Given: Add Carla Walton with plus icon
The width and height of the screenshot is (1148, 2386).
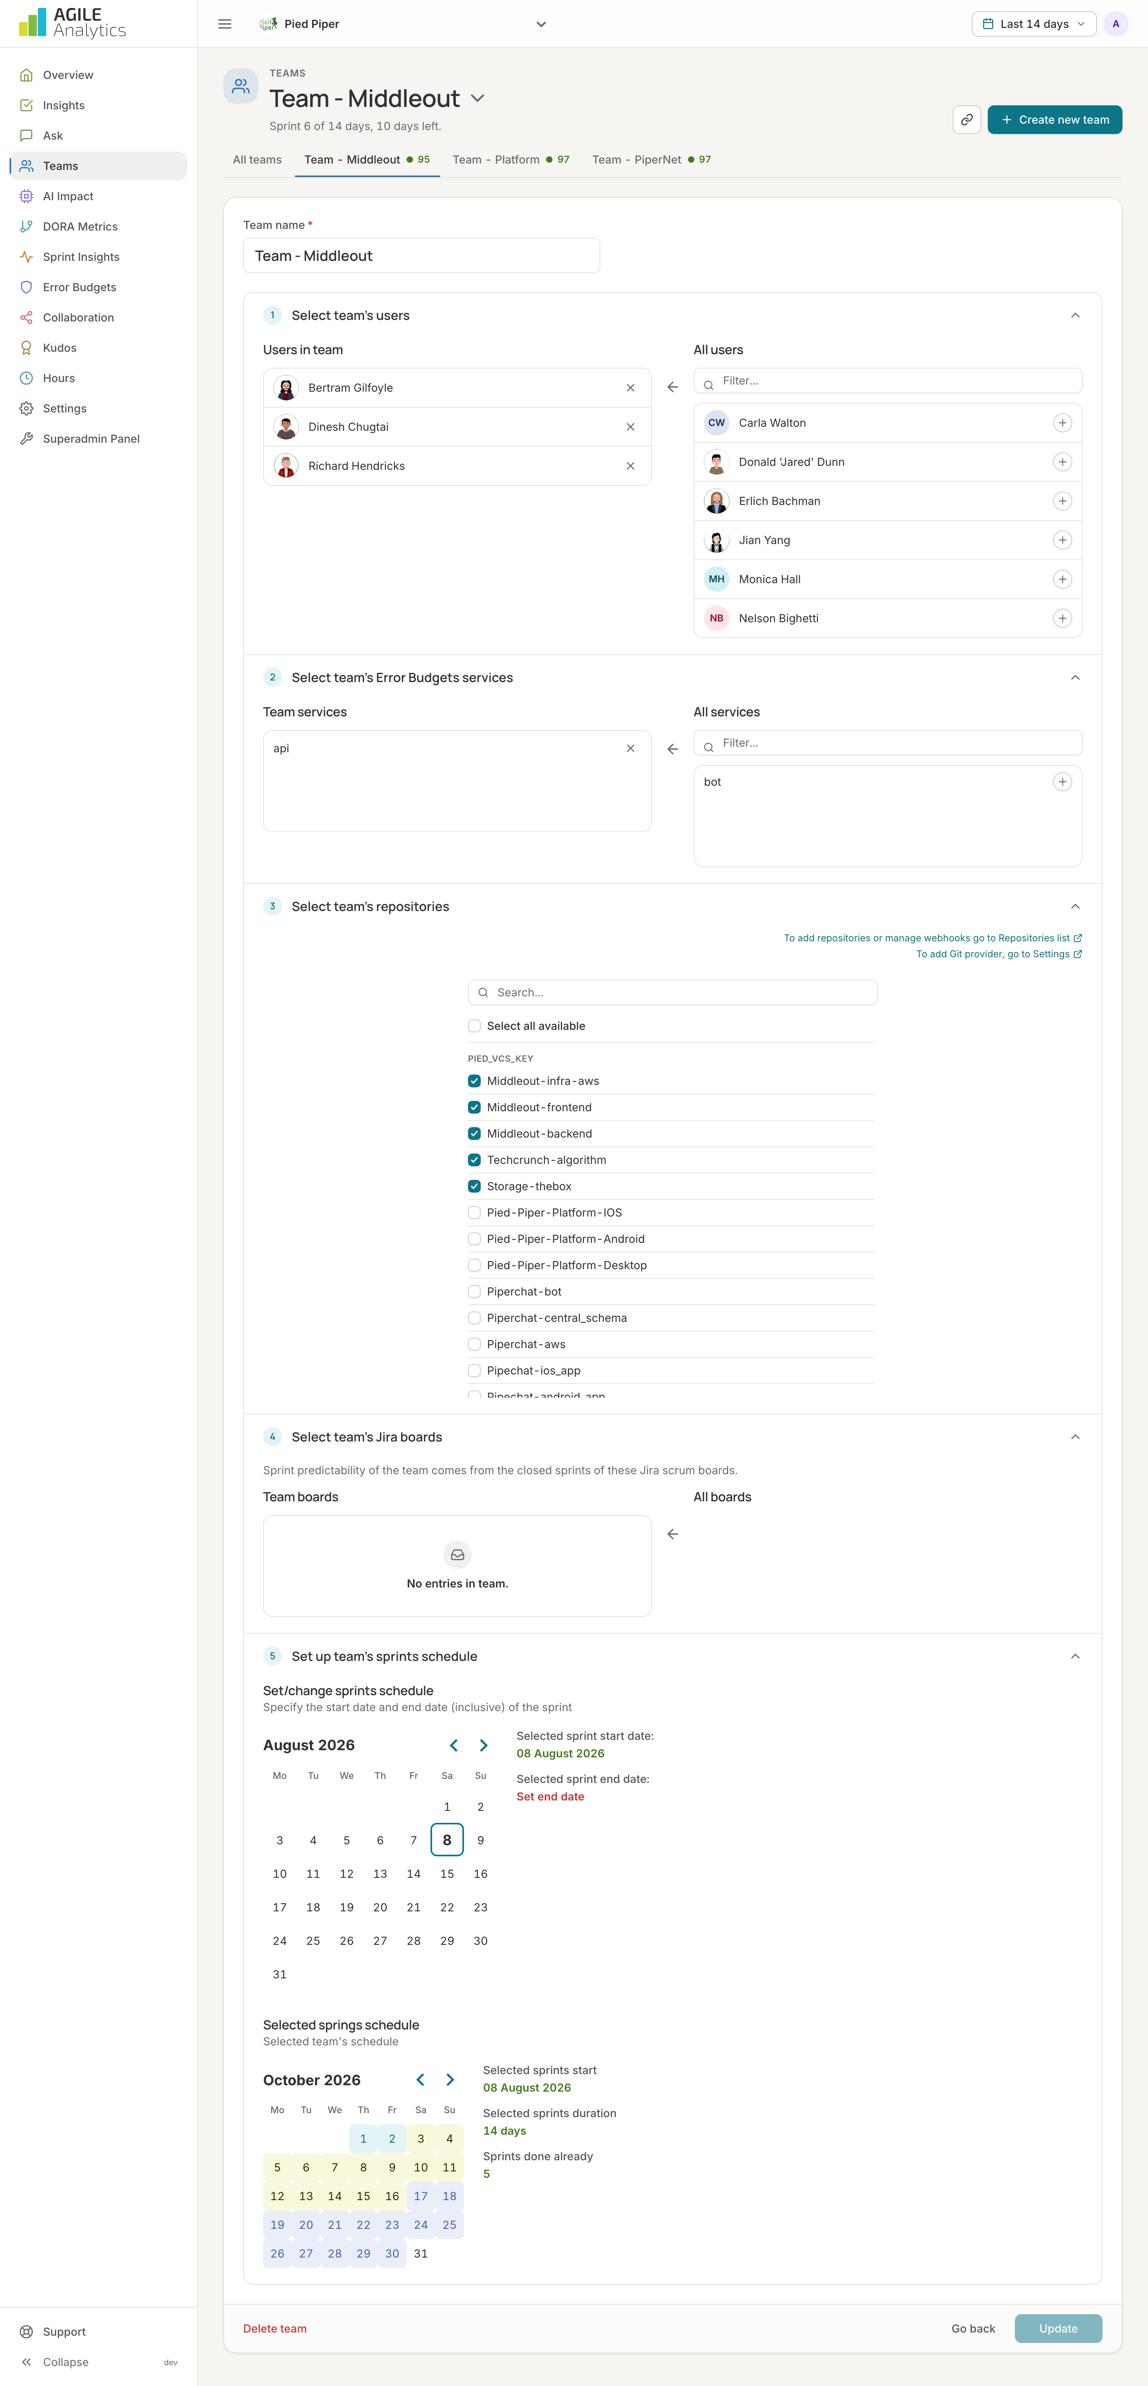Looking at the screenshot, I should 1062,423.
